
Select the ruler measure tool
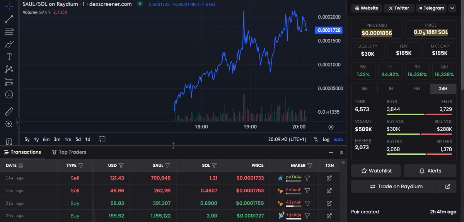[x=9, y=112]
